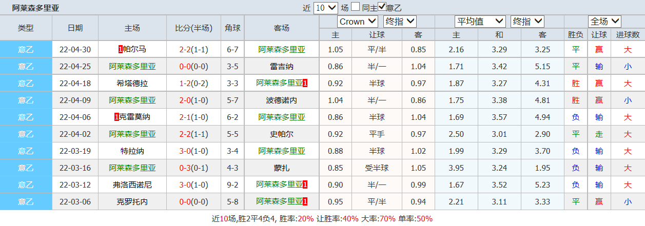Expand the 平均值 dropdown
This screenshot has height=226, width=645.
pyautogui.click(x=480, y=22)
